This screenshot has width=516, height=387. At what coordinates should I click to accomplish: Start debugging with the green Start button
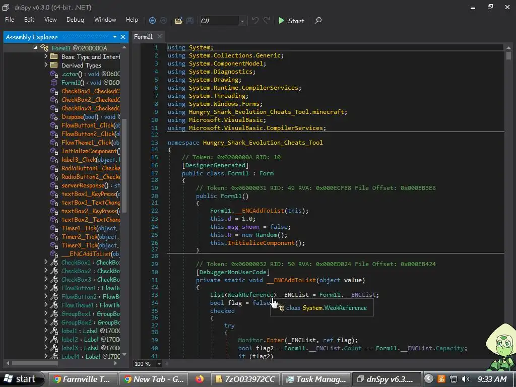291,21
